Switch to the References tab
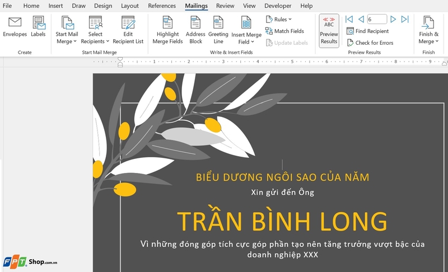 [162, 6]
